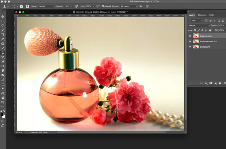The width and height of the screenshot is (226, 149).
Task: Select the Exposure correction layer name
Action: 208,41
